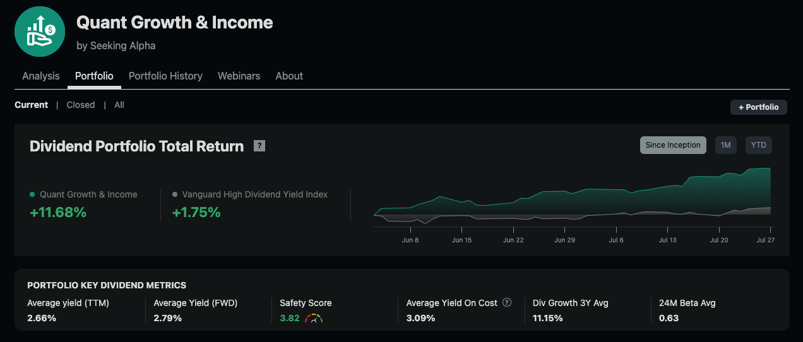Click the 3.82 Safety Score value
The height and width of the screenshot is (342, 803).
point(290,318)
